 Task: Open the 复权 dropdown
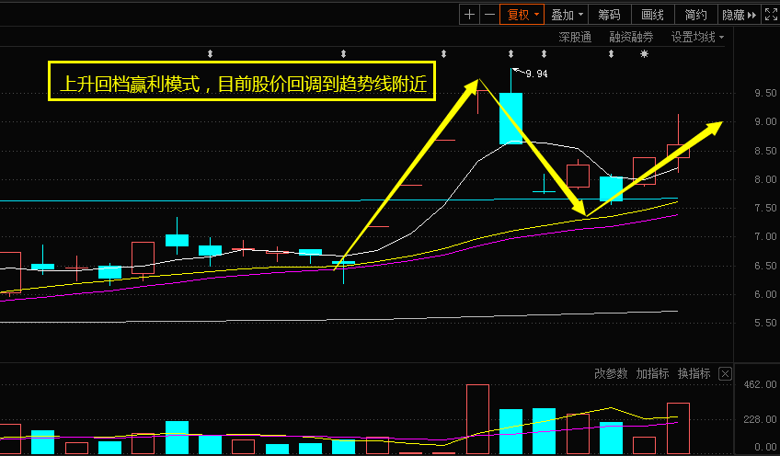522,14
